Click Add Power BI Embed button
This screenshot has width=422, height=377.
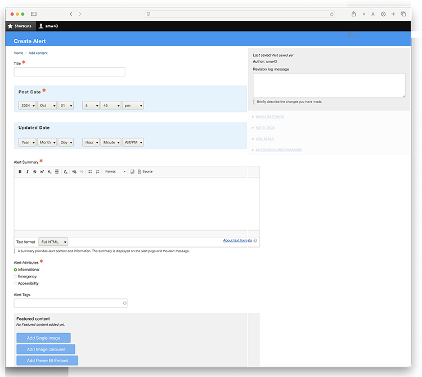click(x=47, y=361)
